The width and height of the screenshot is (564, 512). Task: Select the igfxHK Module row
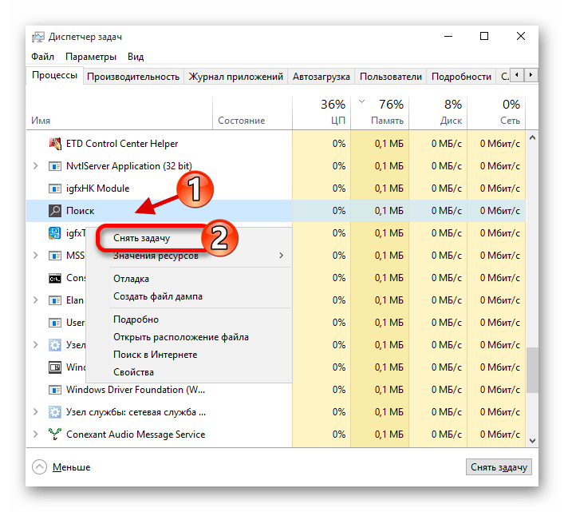276,189
